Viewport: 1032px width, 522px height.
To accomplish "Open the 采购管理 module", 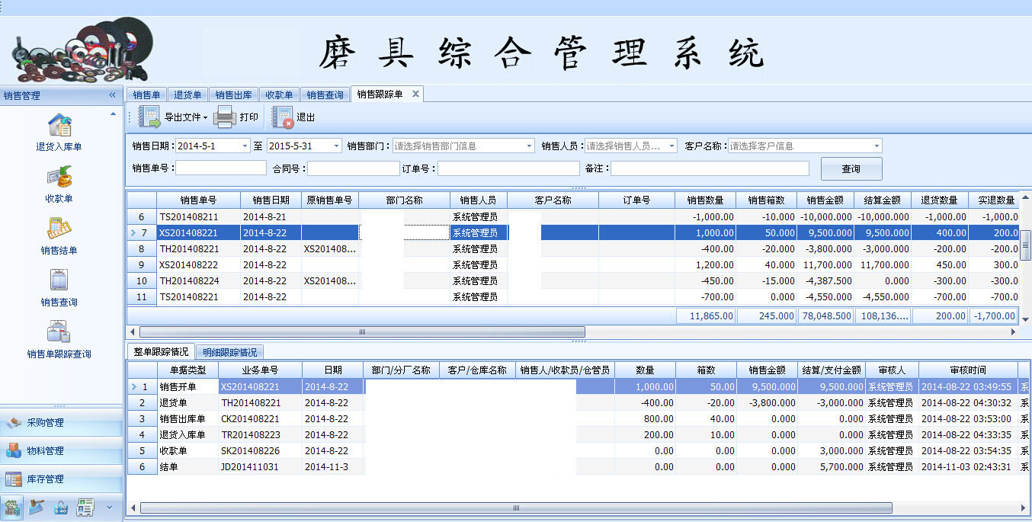I will point(61,422).
